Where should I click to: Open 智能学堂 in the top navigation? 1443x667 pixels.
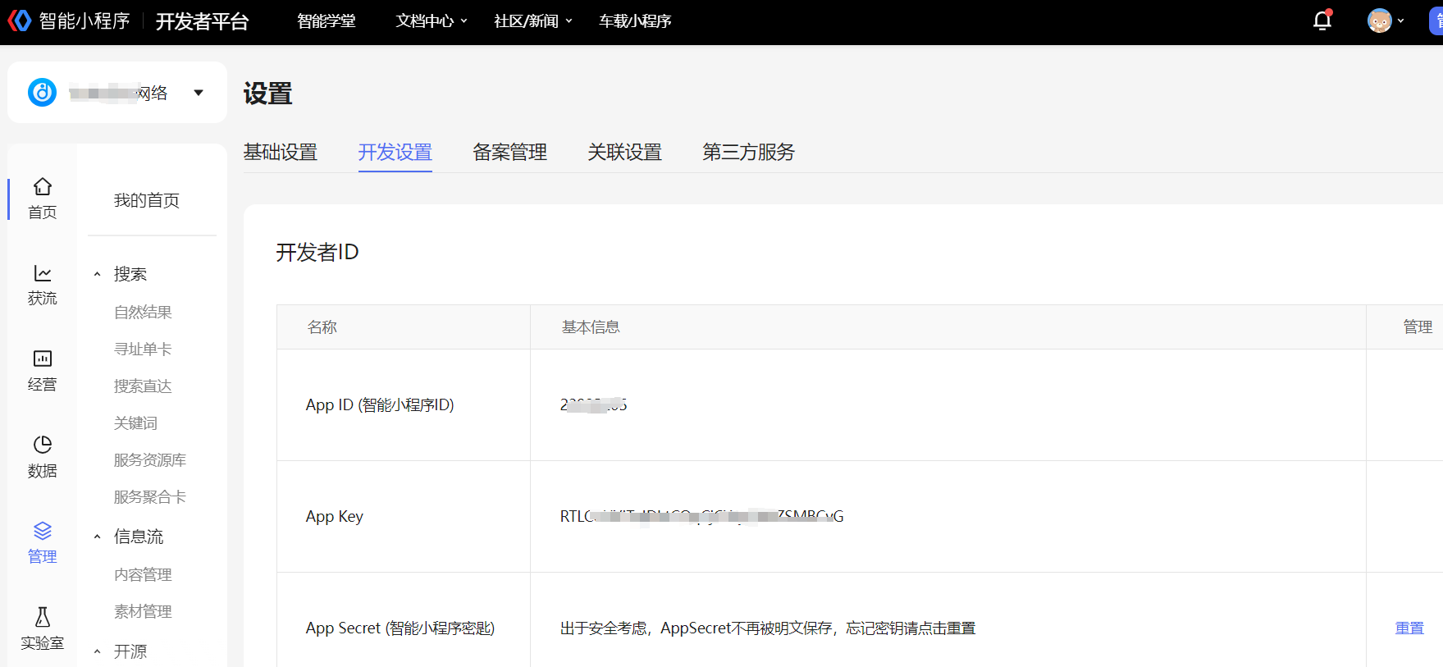click(326, 21)
